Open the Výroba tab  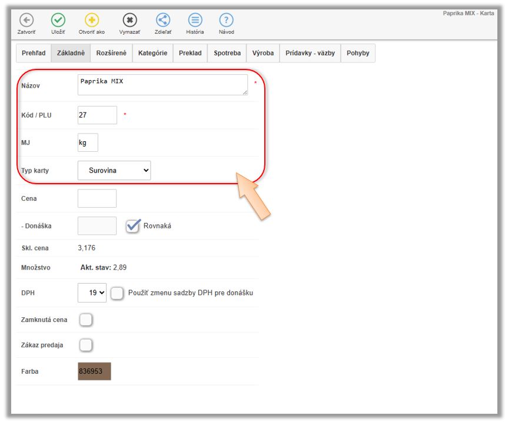click(263, 53)
